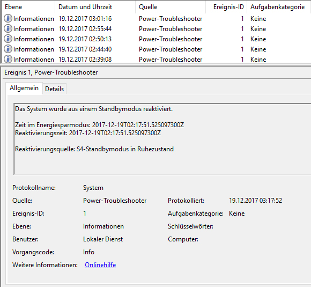Open the Onlinehilfe link
The width and height of the screenshot is (311, 287).
pyautogui.click(x=100, y=265)
